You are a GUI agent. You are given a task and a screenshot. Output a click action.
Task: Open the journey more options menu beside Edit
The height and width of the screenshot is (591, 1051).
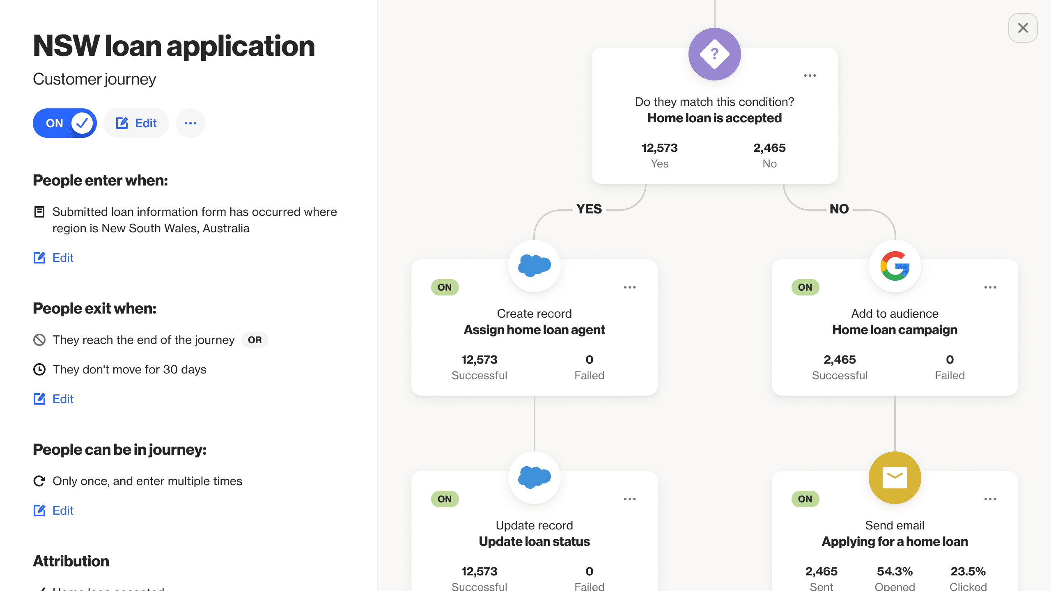tap(190, 123)
